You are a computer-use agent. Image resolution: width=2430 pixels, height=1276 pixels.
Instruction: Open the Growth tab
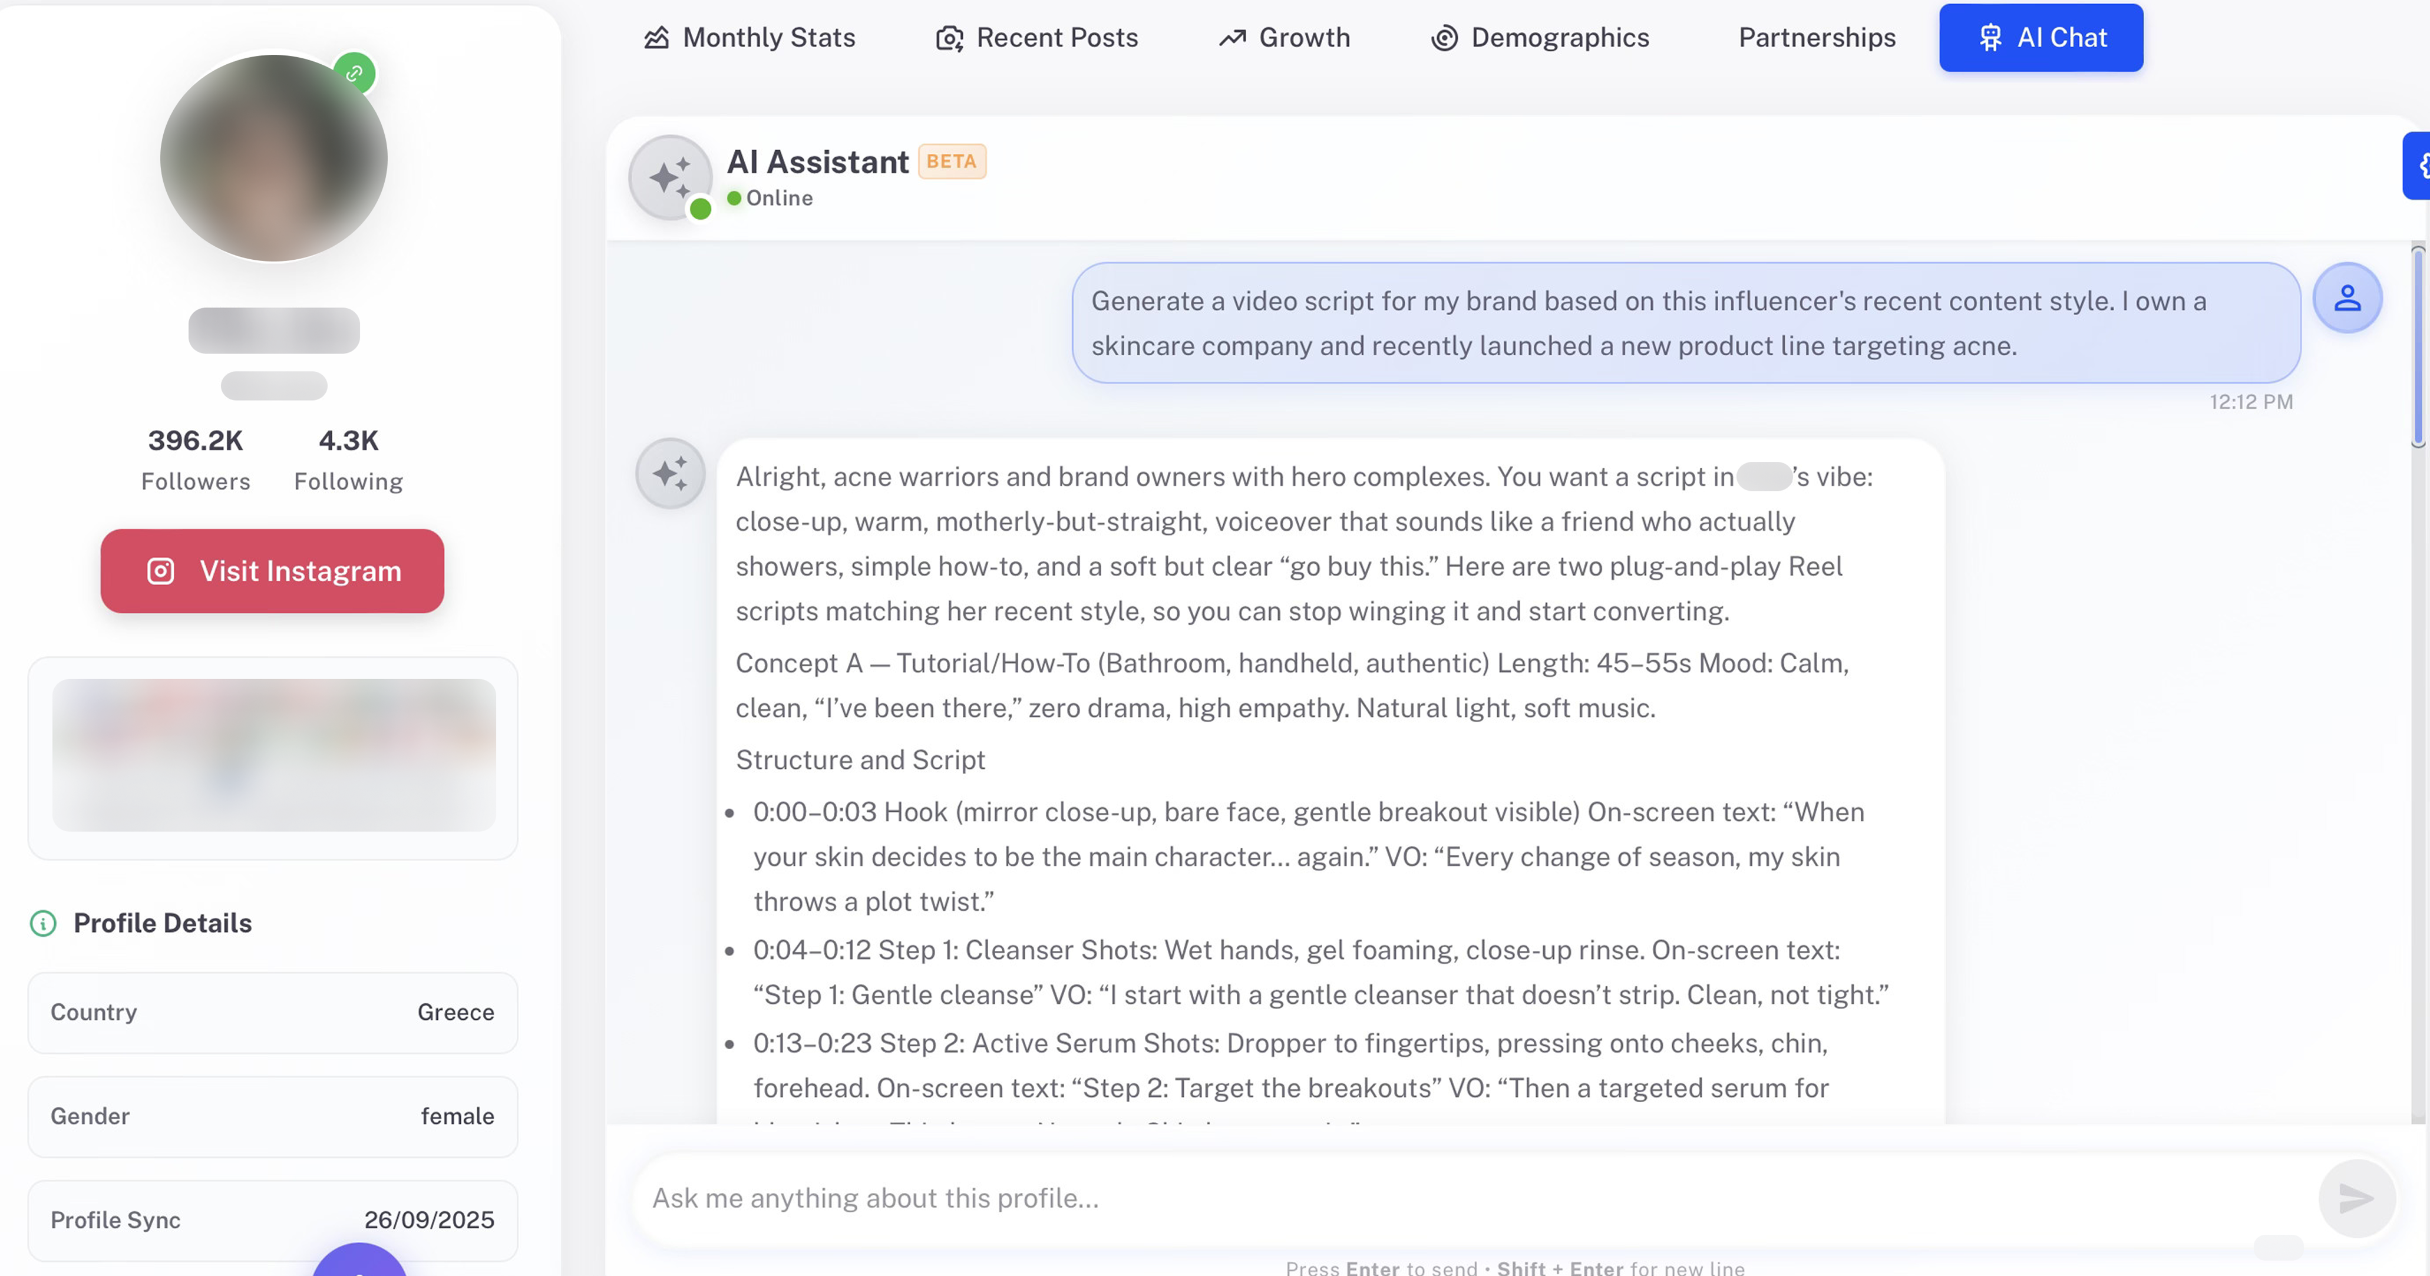tap(1284, 38)
